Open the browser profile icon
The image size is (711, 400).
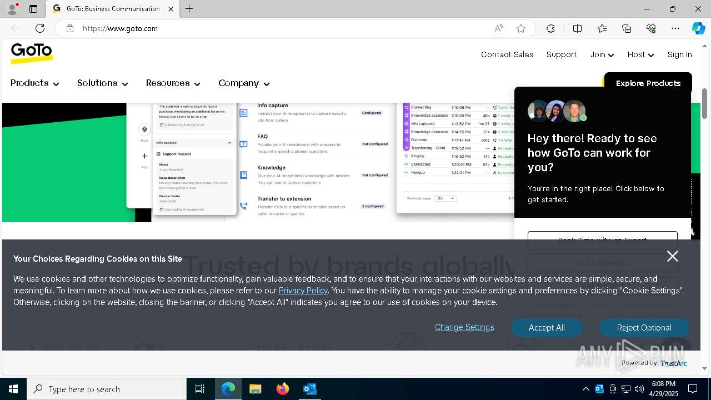[x=12, y=9]
